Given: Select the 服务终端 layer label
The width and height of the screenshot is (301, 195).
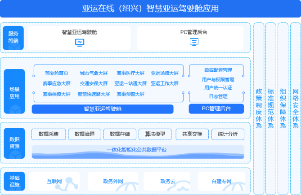Looking at the screenshot, I should tap(13, 38).
